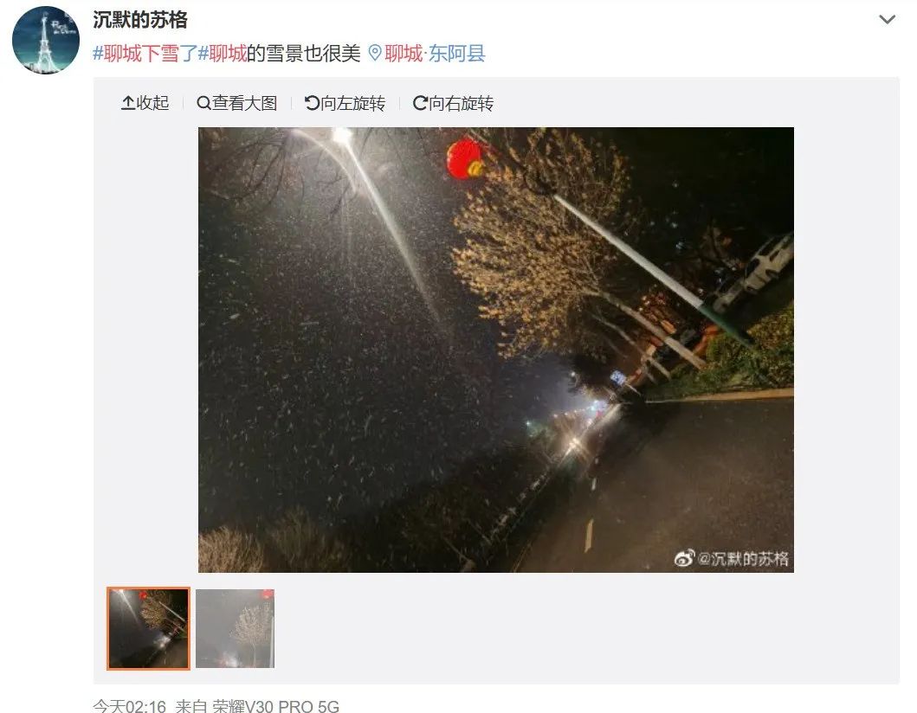Click the rotate-left arrow icon

tap(312, 104)
